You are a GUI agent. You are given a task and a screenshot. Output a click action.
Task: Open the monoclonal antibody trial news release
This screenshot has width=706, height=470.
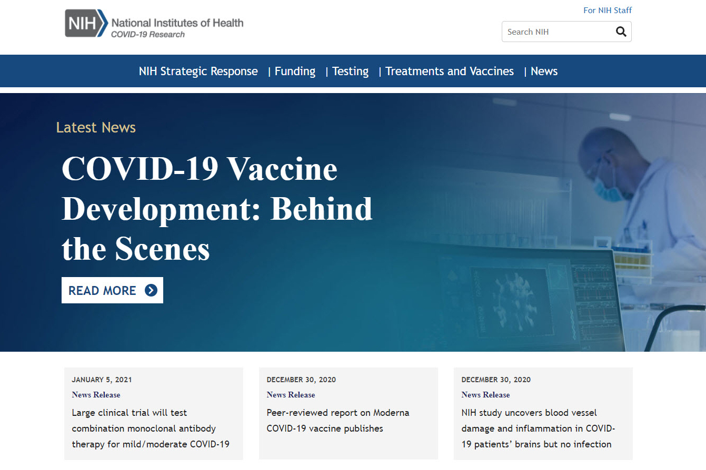(x=151, y=428)
